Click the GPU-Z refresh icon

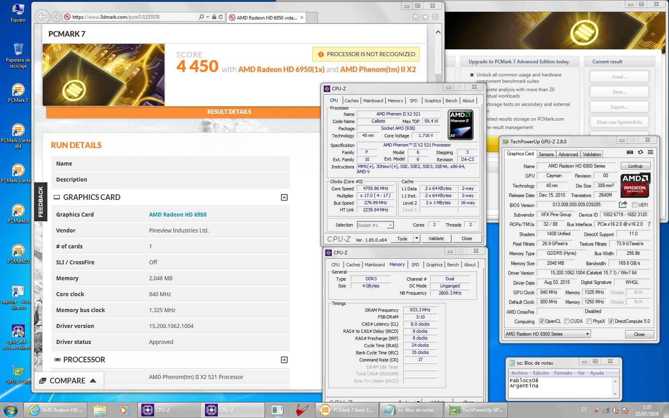[x=640, y=152]
